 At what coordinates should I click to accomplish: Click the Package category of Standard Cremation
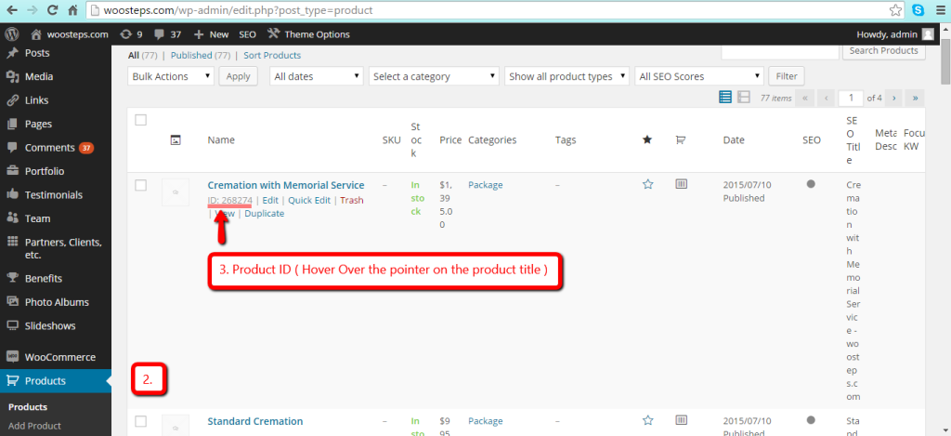coord(485,420)
